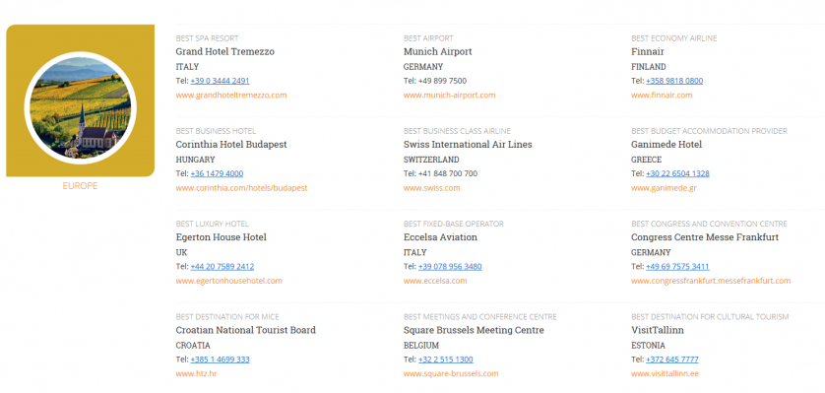
Task: Open www.finnair.com website
Action: pyautogui.click(x=662, y=96)
